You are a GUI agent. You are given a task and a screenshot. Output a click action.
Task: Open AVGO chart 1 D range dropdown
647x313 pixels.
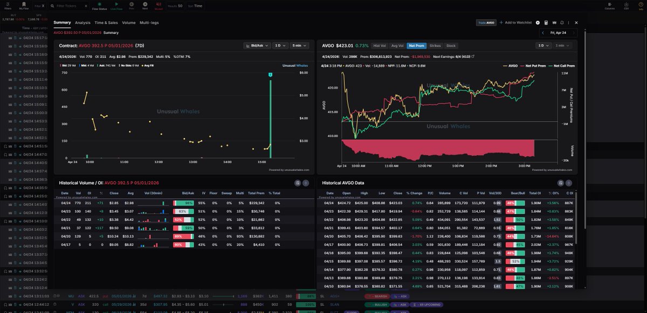pos(542,46)
